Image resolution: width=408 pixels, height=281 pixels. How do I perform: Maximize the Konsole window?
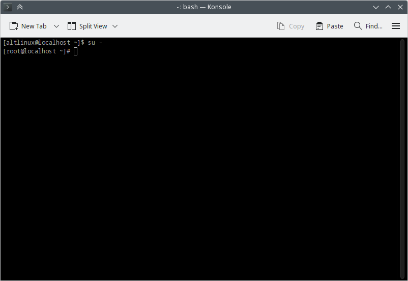[x=388, y=7]
